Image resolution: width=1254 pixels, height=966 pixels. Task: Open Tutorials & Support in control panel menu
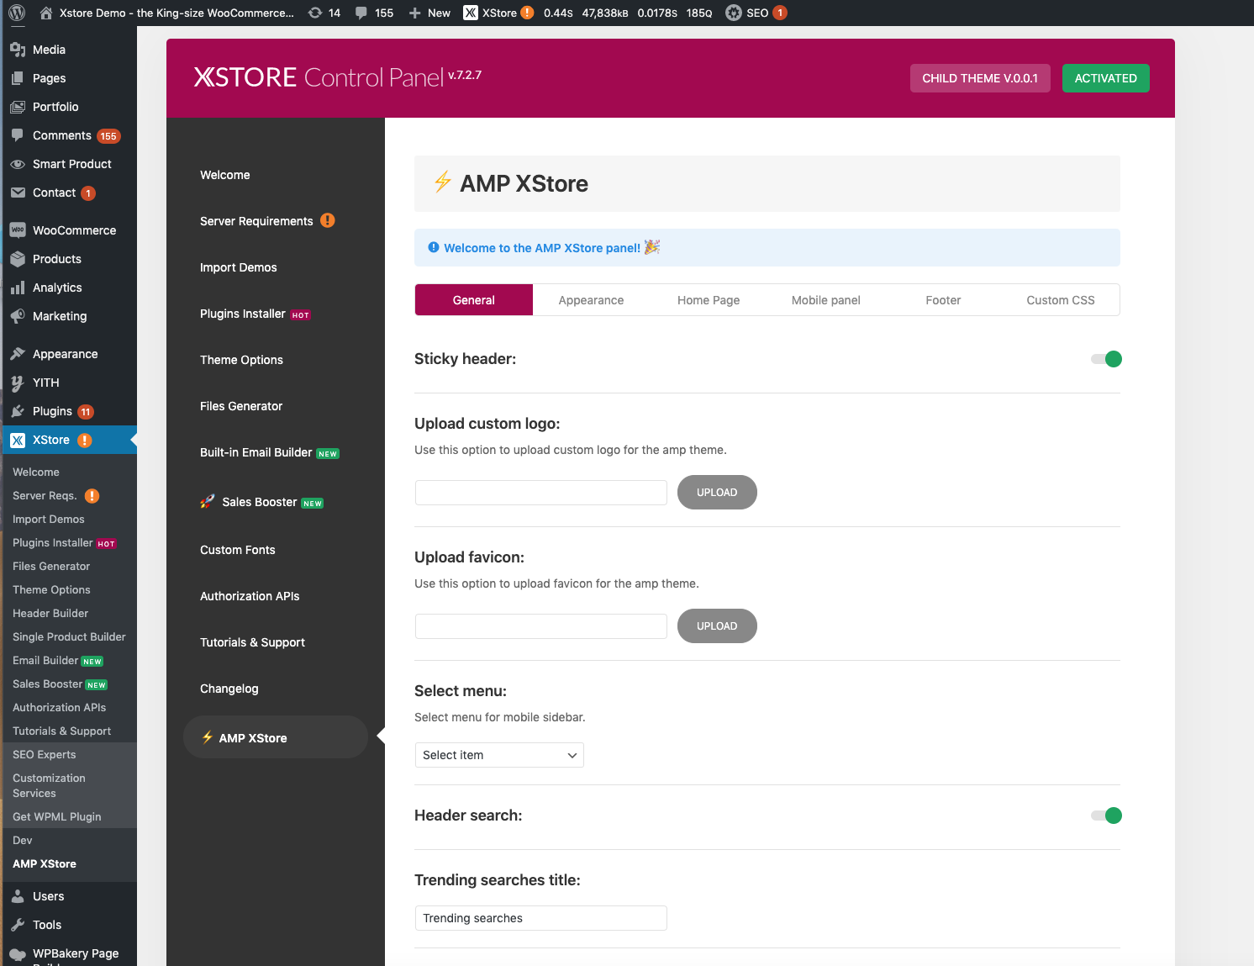coord(252,642)
